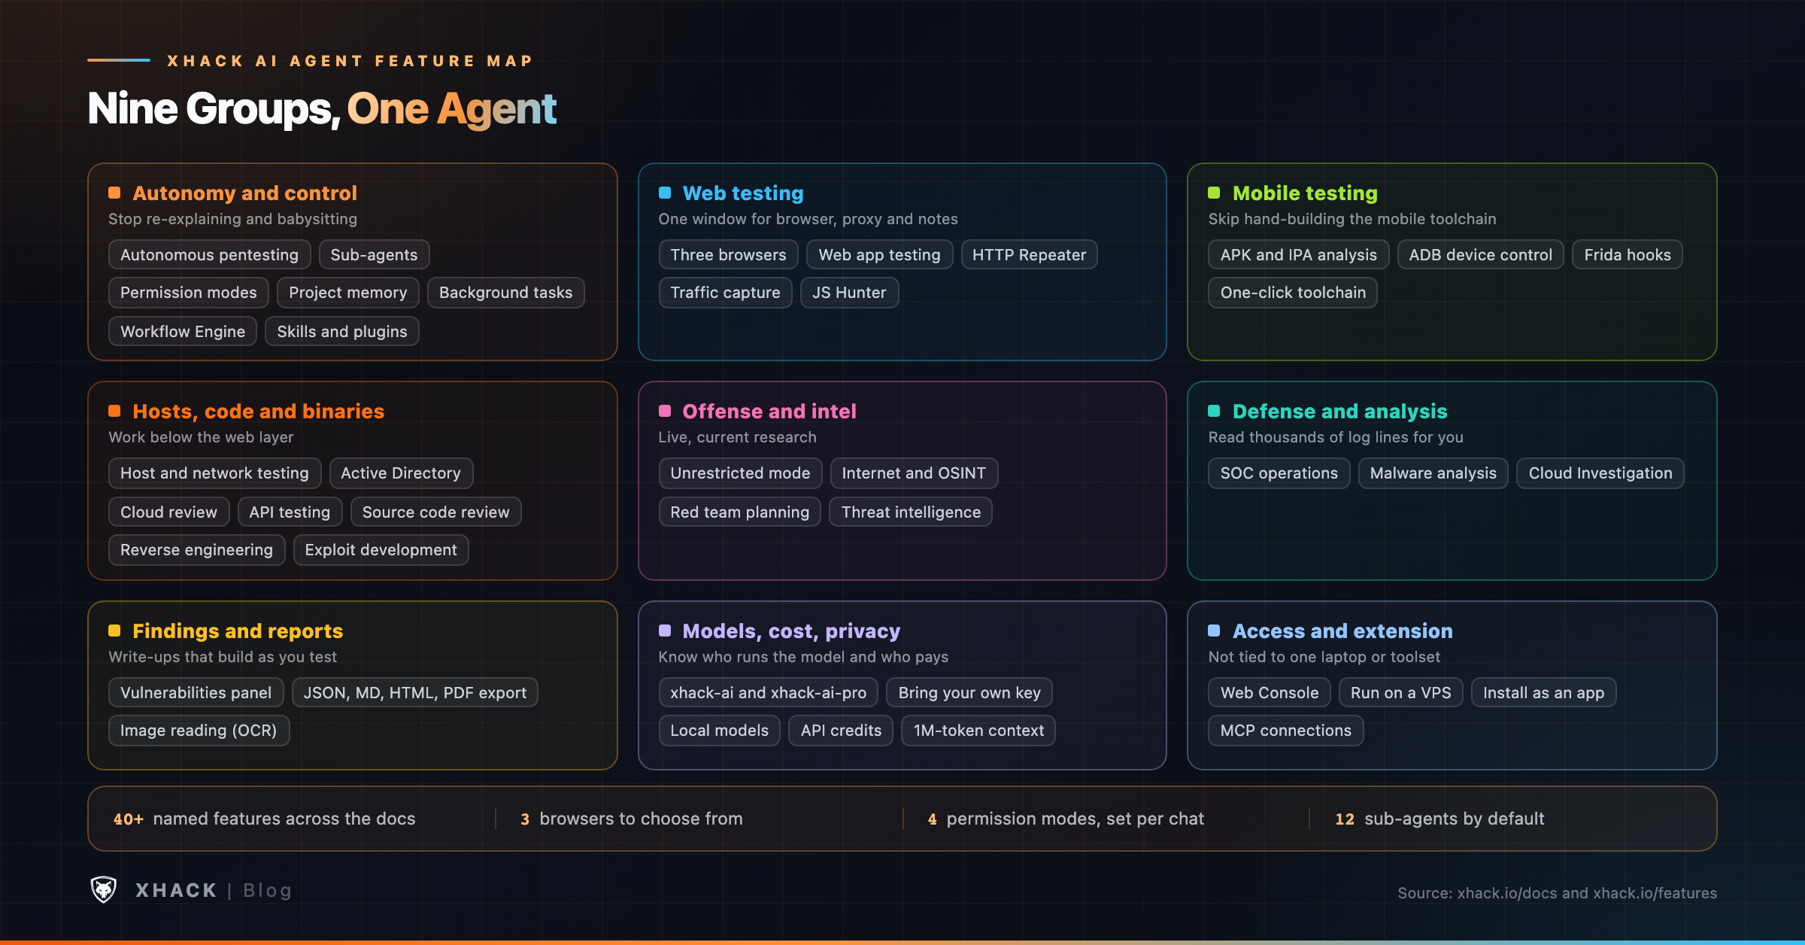1805x945 pixels.
Task: Click the teal square beside Defense and analysis
Action: click(x=1214, y=411)
